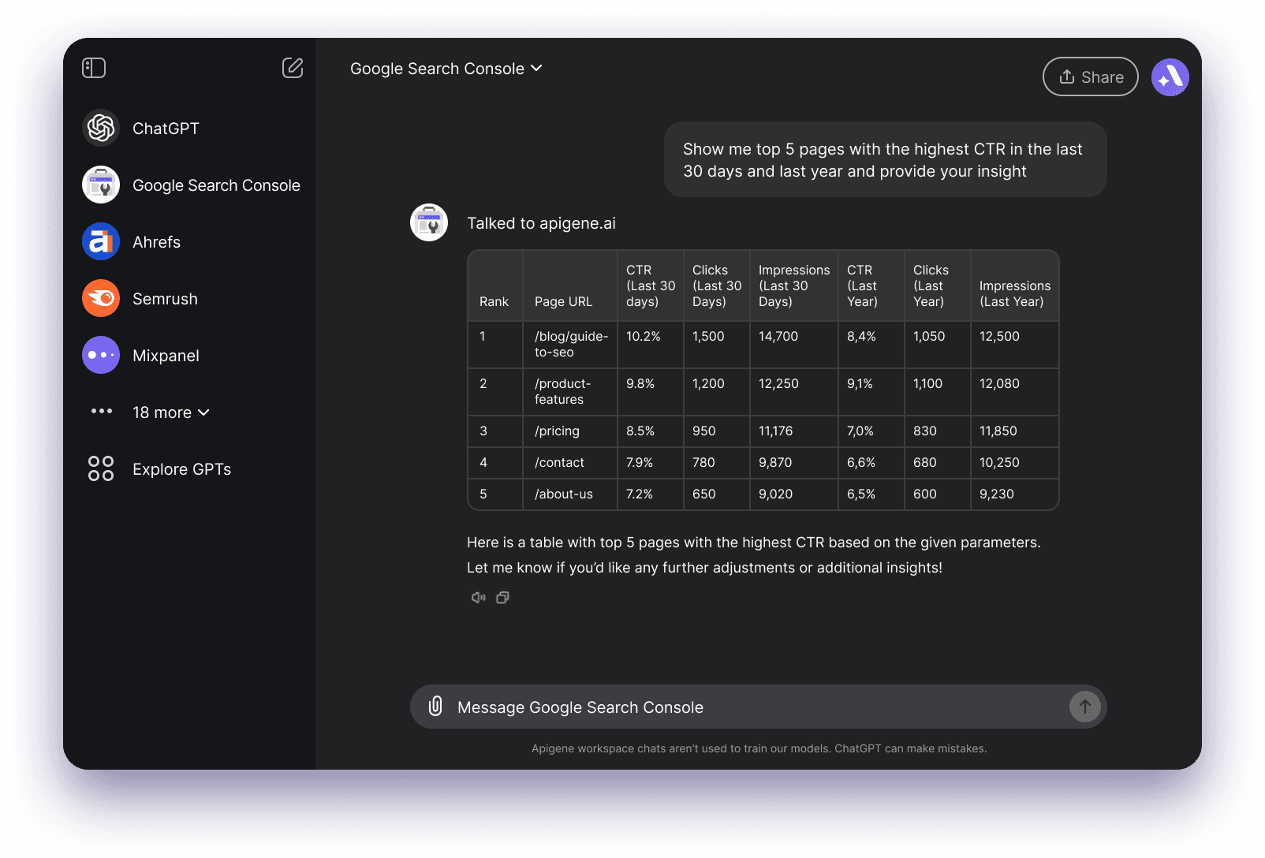Click the 9.8% CTR cell

click(651, 392)
